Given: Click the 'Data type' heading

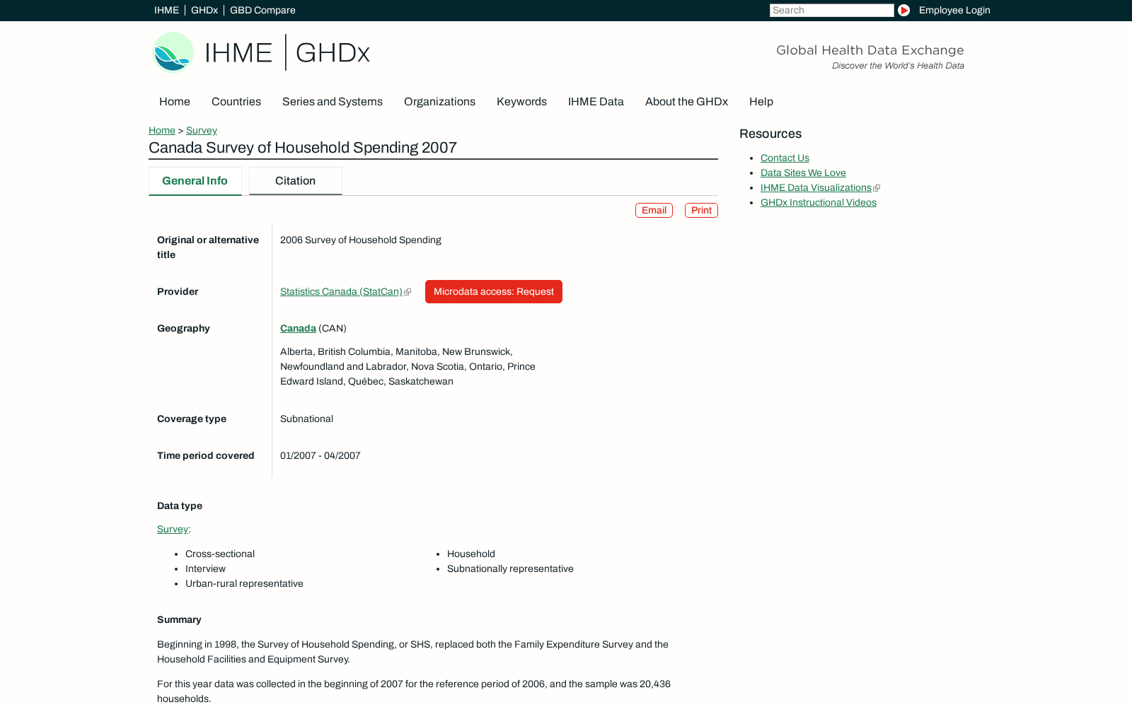Looking at the screenshot, I should click(x=180, y=506).
